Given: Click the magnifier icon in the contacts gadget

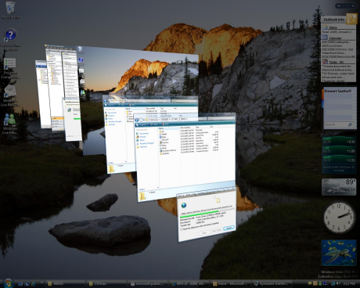Looking at the screenshot, I should point(350,124).
